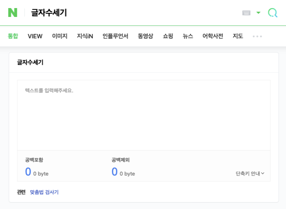Click the green search magnifier icon
Screen dimensions: 286x209
coord(272,13)
